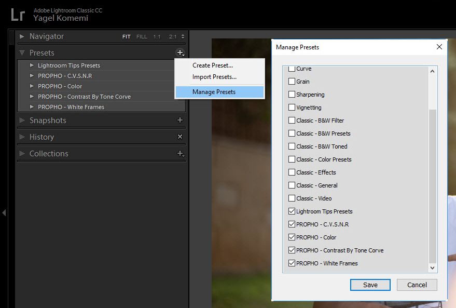Image resolution: width=456 pixels, height=308 pixels.
Task: Choose Import Presets... from the menu
Action: 219,77
